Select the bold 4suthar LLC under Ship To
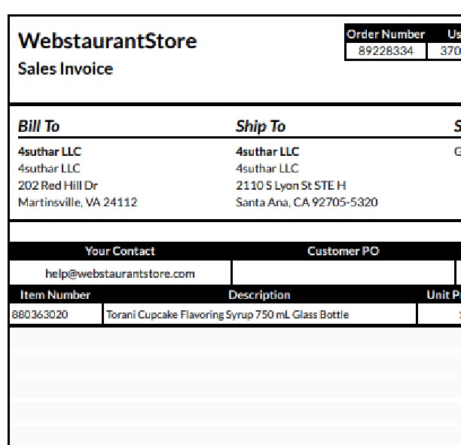 tap(267, 151)
